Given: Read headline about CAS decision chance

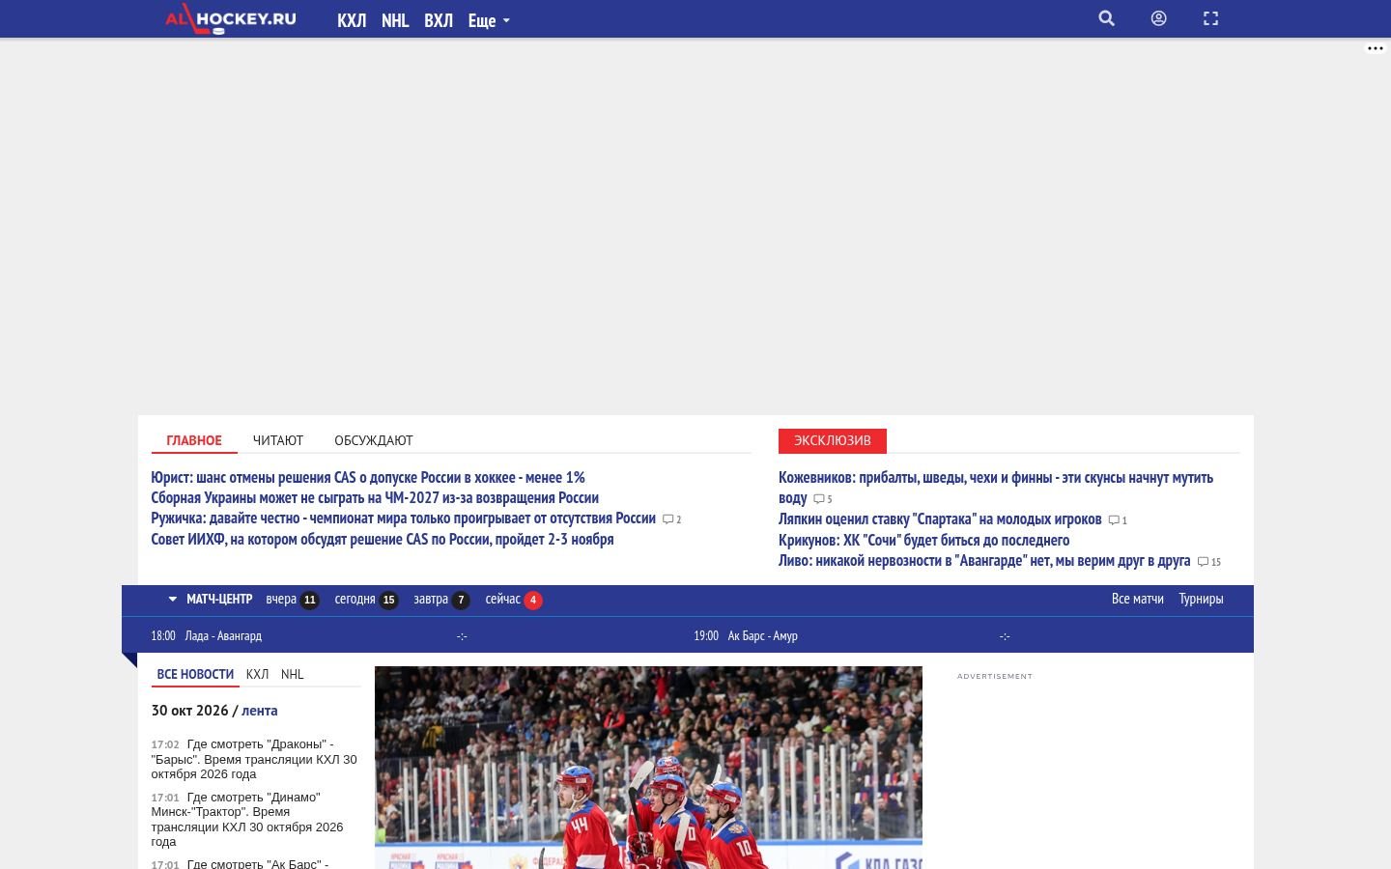Looking at the screenshot, I should pyautogui.click(x=368, y=477).
